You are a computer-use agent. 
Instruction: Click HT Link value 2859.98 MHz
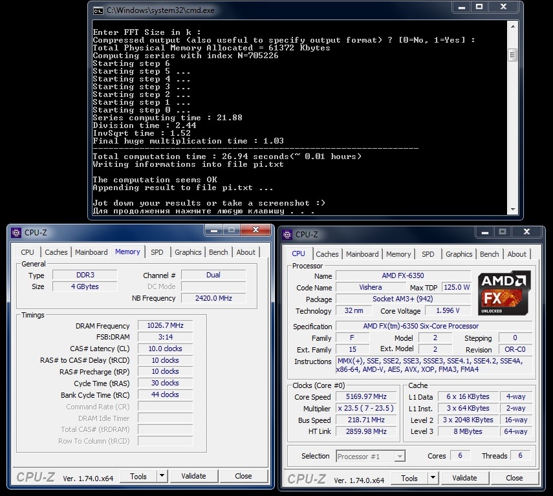click(x=366, y=431)
